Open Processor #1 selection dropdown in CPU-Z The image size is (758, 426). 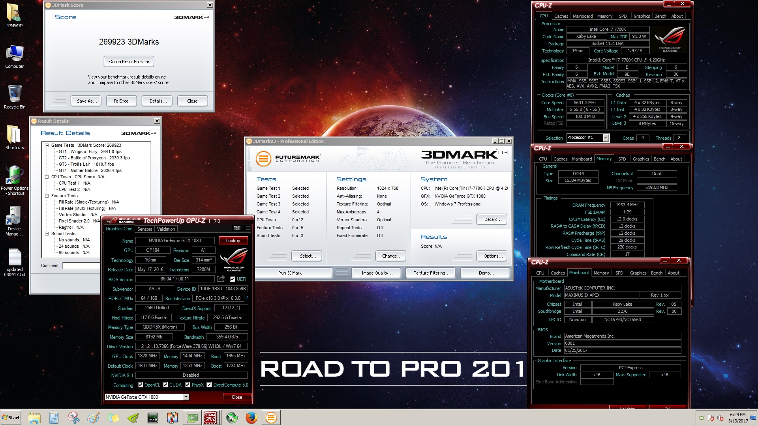tap(606, 138)
